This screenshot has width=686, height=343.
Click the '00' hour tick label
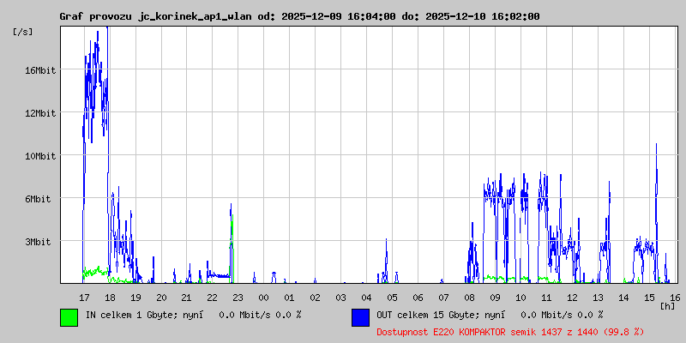(x=264, y=298)
